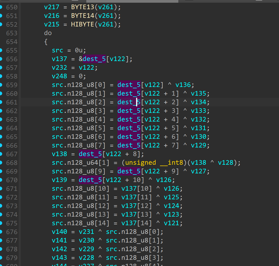
Task: Click the unsigned __int8 cast on line 668
Action: point(154,163)
